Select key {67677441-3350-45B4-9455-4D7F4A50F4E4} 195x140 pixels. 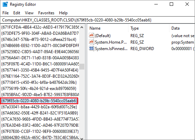pyautogui.click(x=40, y=70)
